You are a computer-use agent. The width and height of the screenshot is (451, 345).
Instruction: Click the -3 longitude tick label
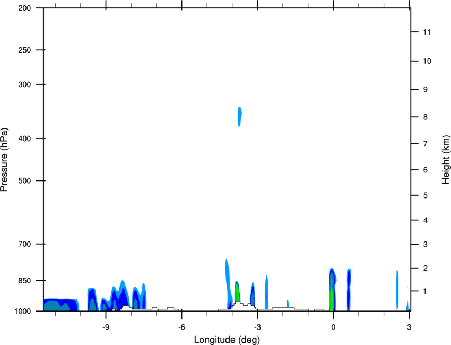(x=257, y=327)
